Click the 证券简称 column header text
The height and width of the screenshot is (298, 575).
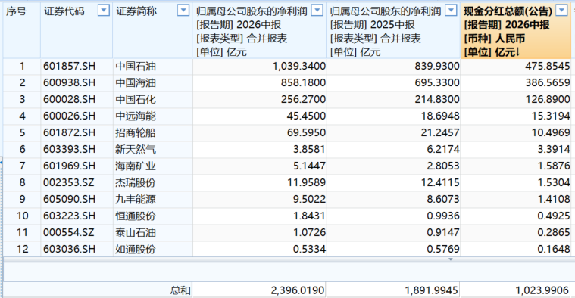click(x=136, y=11)
